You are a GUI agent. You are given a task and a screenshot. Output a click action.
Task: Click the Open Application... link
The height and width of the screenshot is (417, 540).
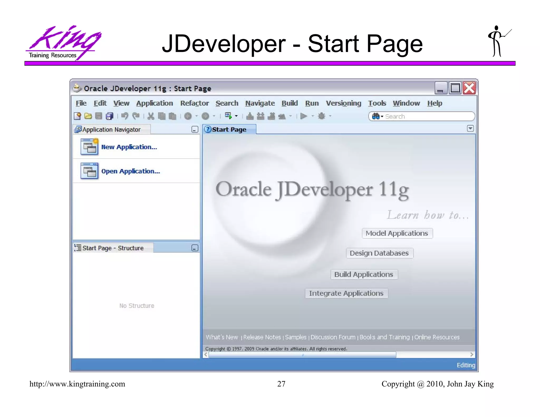(131, 171)
